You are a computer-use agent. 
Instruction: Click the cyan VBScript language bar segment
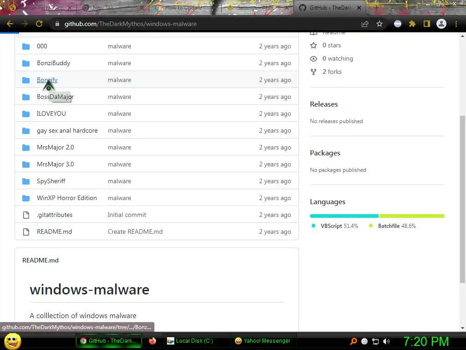pyautogui.click(x=344, y=216)
